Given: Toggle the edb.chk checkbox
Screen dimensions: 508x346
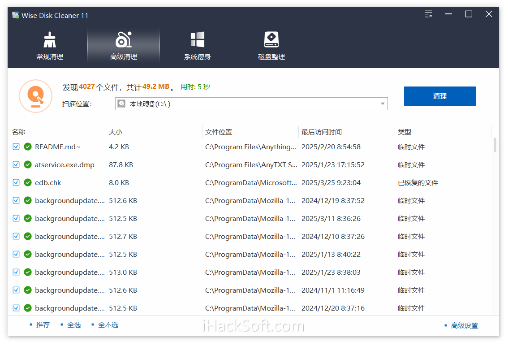Looking at the screenshot, I should coord(16,182).
